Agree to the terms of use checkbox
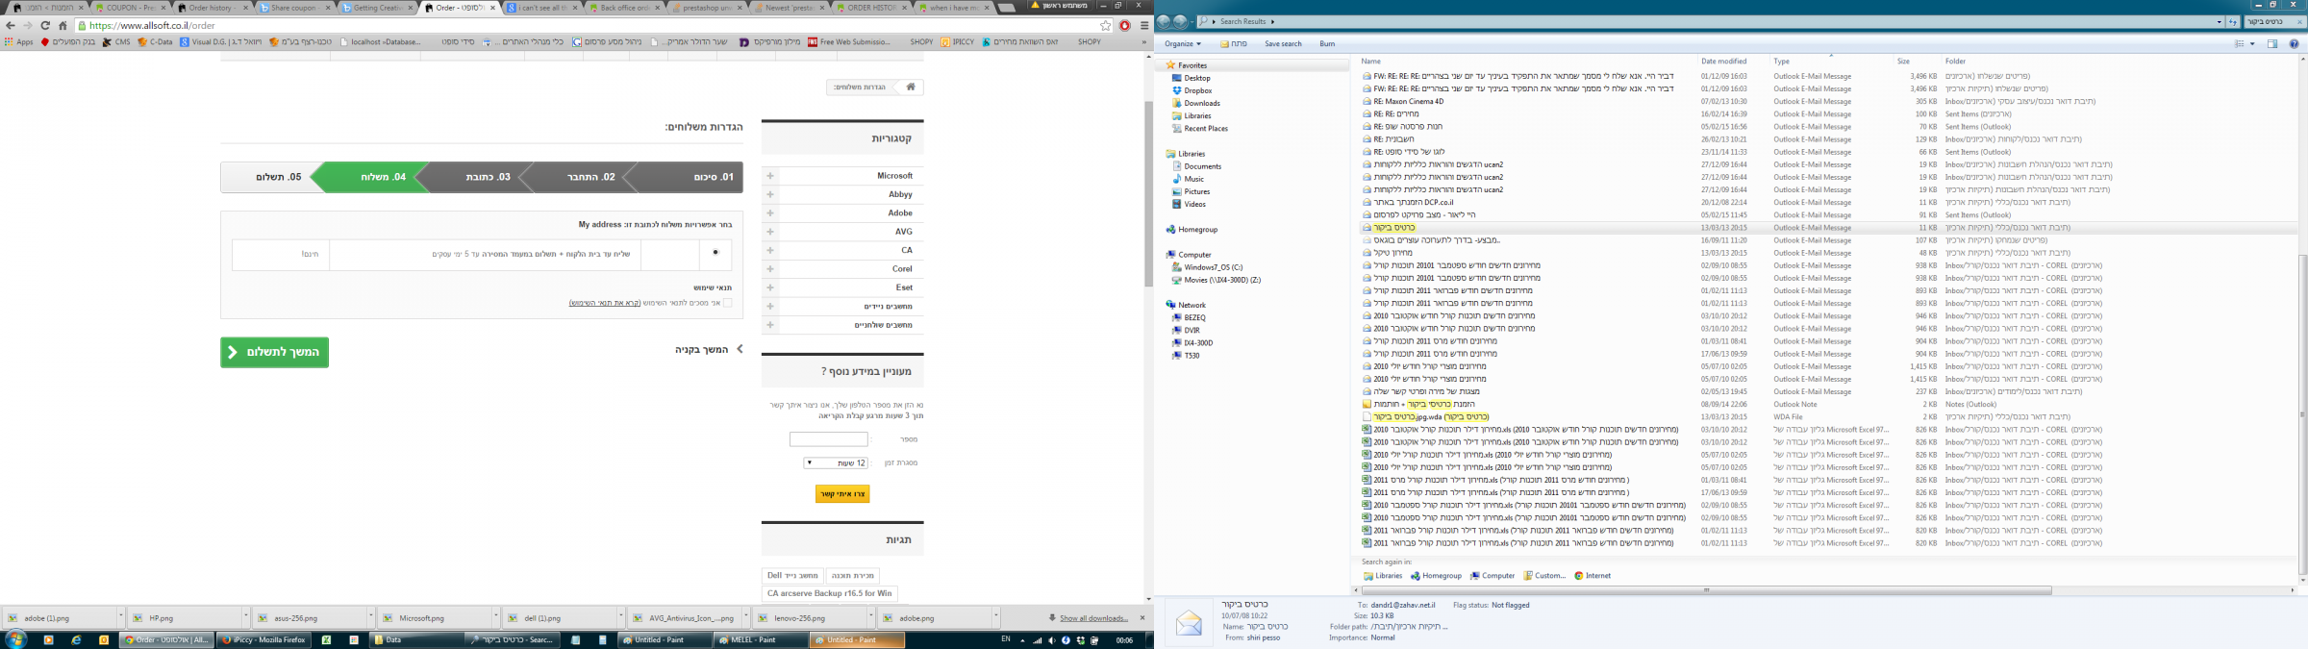Viewport: 2308px width, 649px height. coord(727,303)
